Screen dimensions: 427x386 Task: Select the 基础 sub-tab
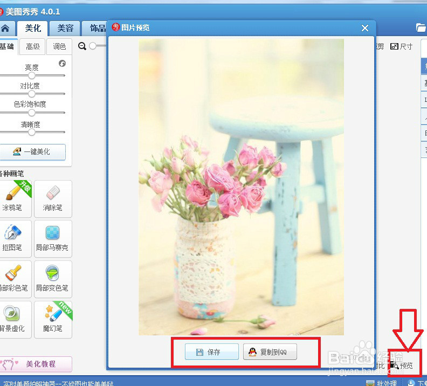(x=8, y=46)
